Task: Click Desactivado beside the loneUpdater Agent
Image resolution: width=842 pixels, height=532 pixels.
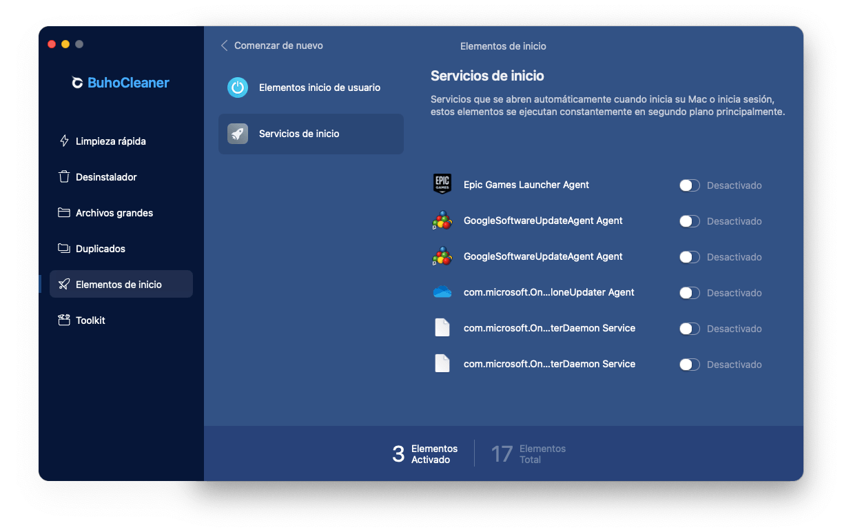Action: pyautogui.click(x=735, y=293)
